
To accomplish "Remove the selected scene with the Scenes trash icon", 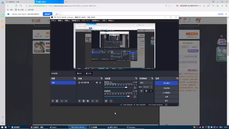I will point(57,101).
